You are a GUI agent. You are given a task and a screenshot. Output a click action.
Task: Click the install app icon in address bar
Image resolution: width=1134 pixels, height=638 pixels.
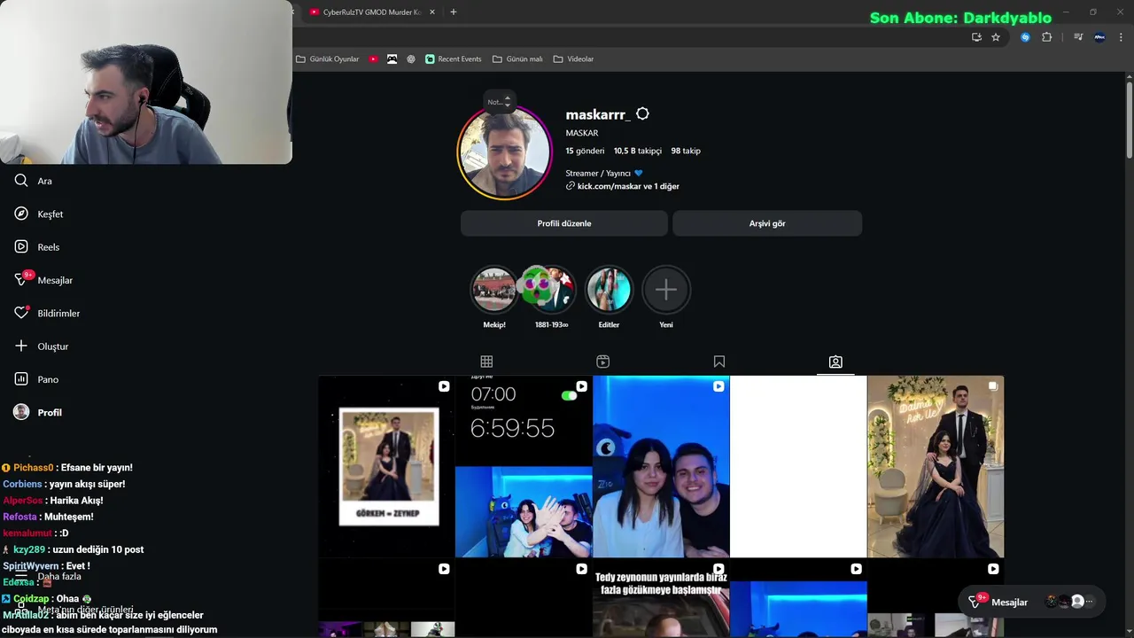976,37
